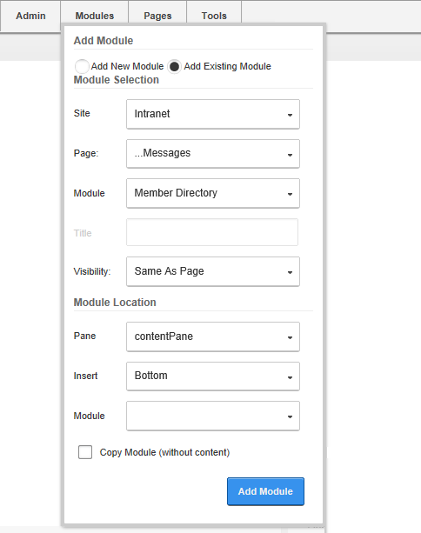Expand the Page dropdown showing Messages
This screenshot has width=421, height=533.
pyautogui.click(x=213, y=154)
